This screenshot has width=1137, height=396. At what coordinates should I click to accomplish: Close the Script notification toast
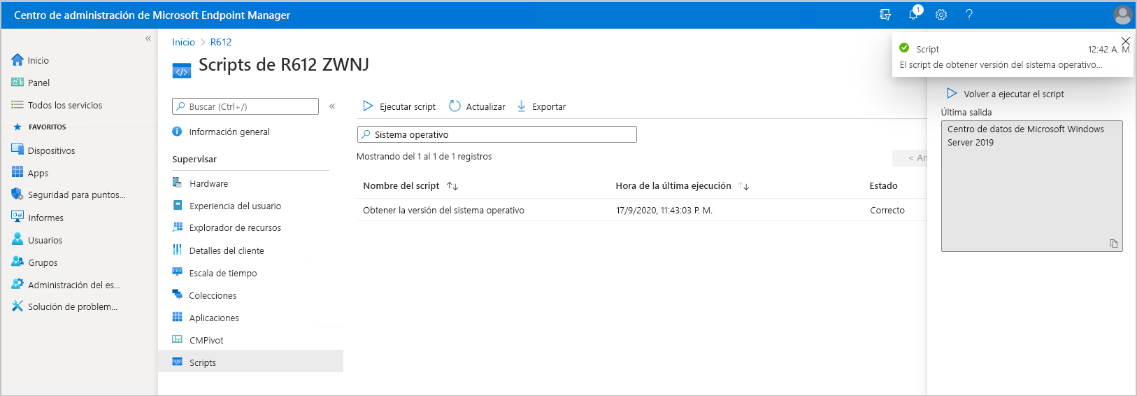[x=1125, y=41]
